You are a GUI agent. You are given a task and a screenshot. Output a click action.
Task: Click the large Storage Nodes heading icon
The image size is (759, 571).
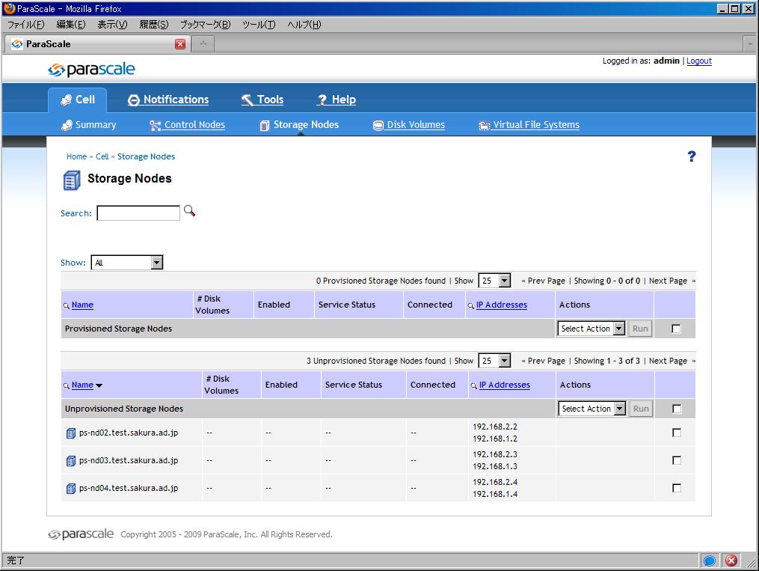tap(72, 180)
